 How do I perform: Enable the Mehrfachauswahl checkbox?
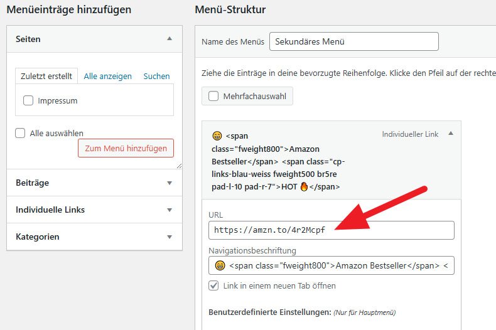pyautogui.click(x=213, y=96)
